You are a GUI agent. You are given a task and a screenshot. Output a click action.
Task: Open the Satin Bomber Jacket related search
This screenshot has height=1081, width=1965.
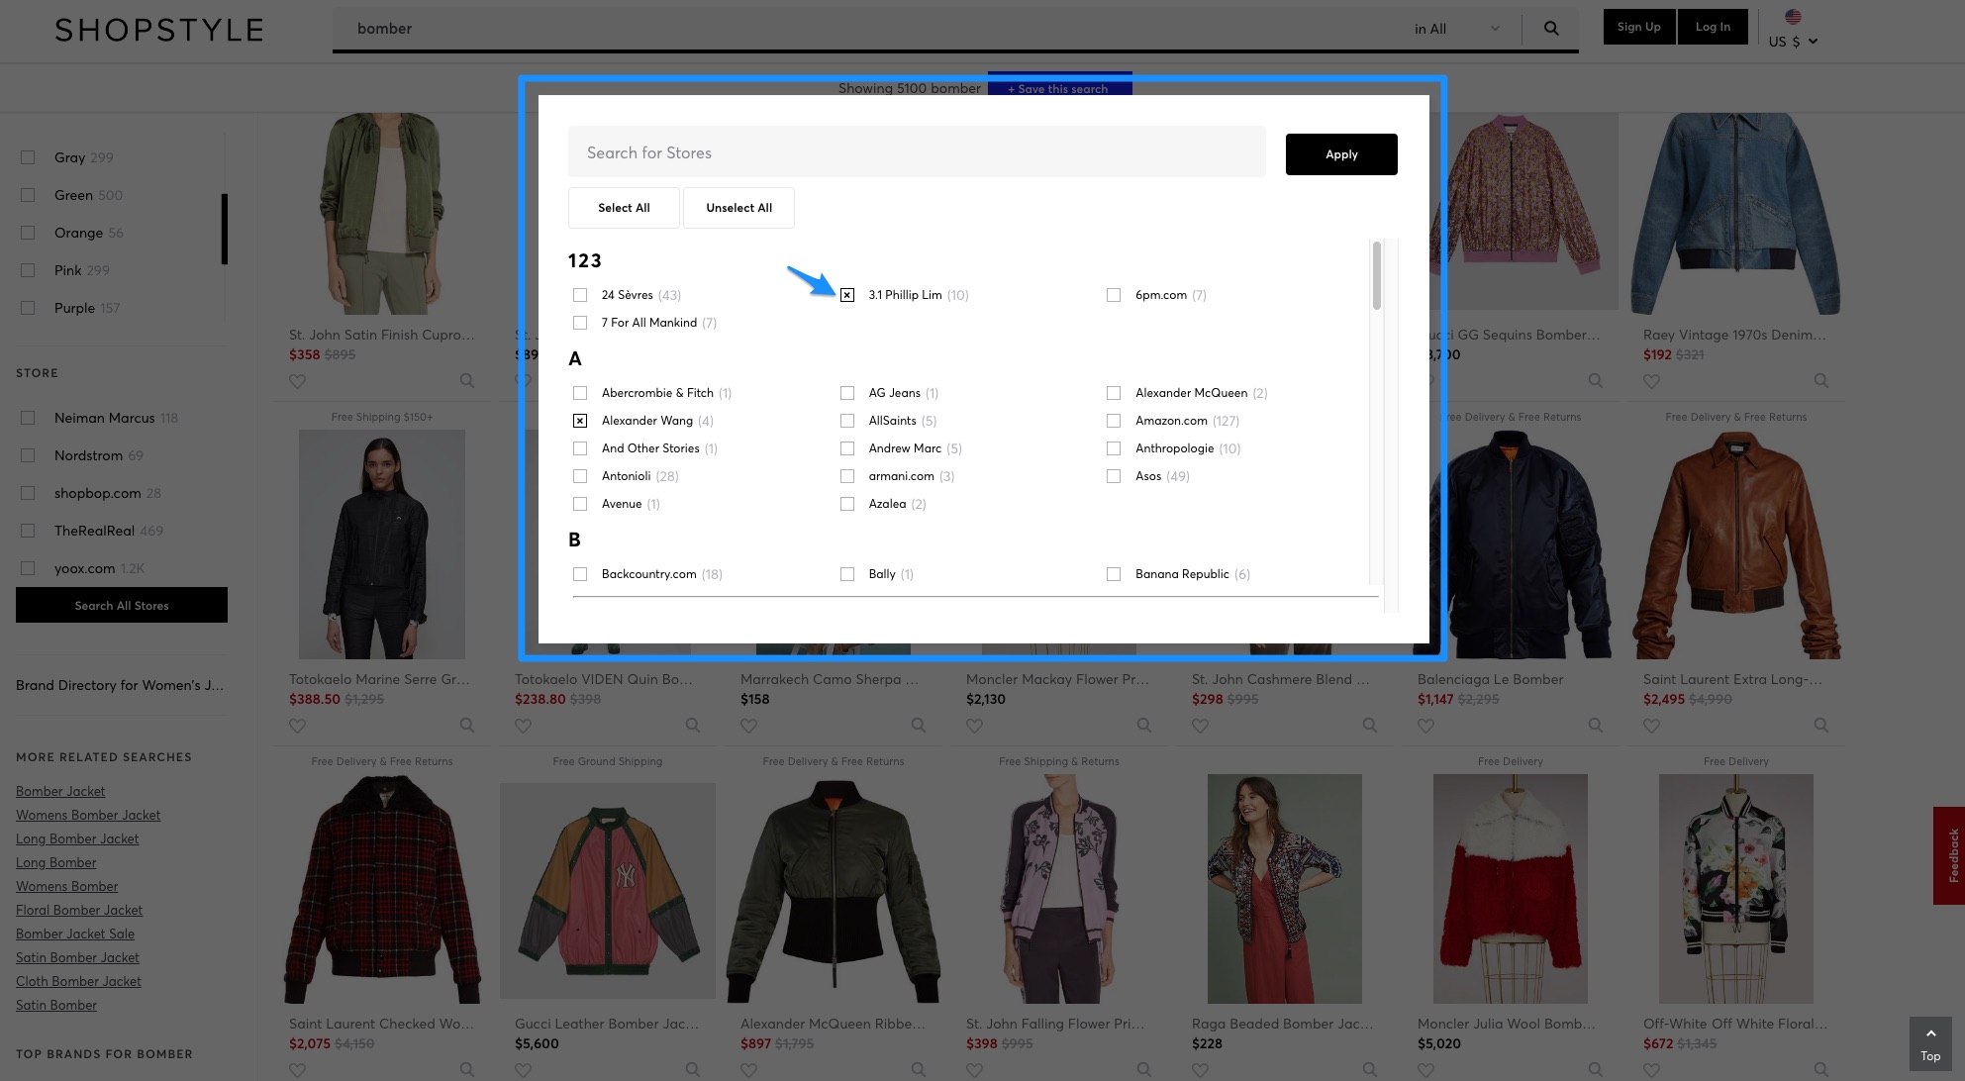tap(77, 957)
